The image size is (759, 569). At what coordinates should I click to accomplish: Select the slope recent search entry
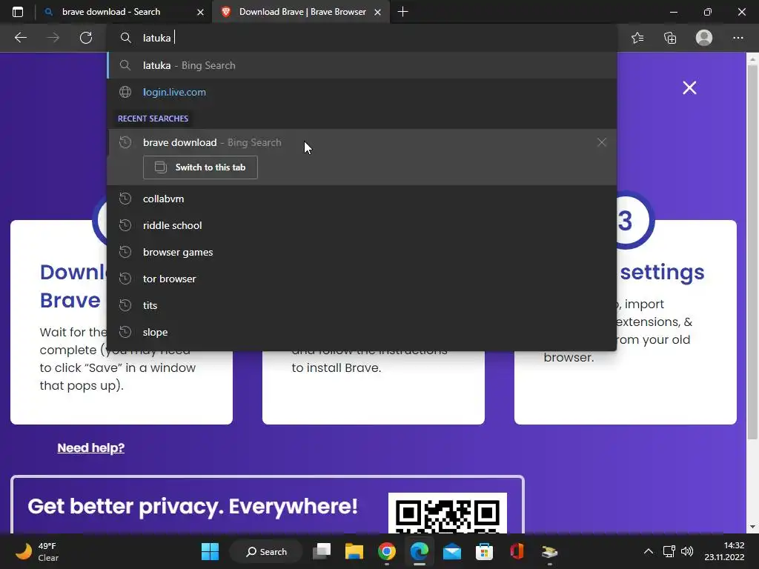[362, 332]
